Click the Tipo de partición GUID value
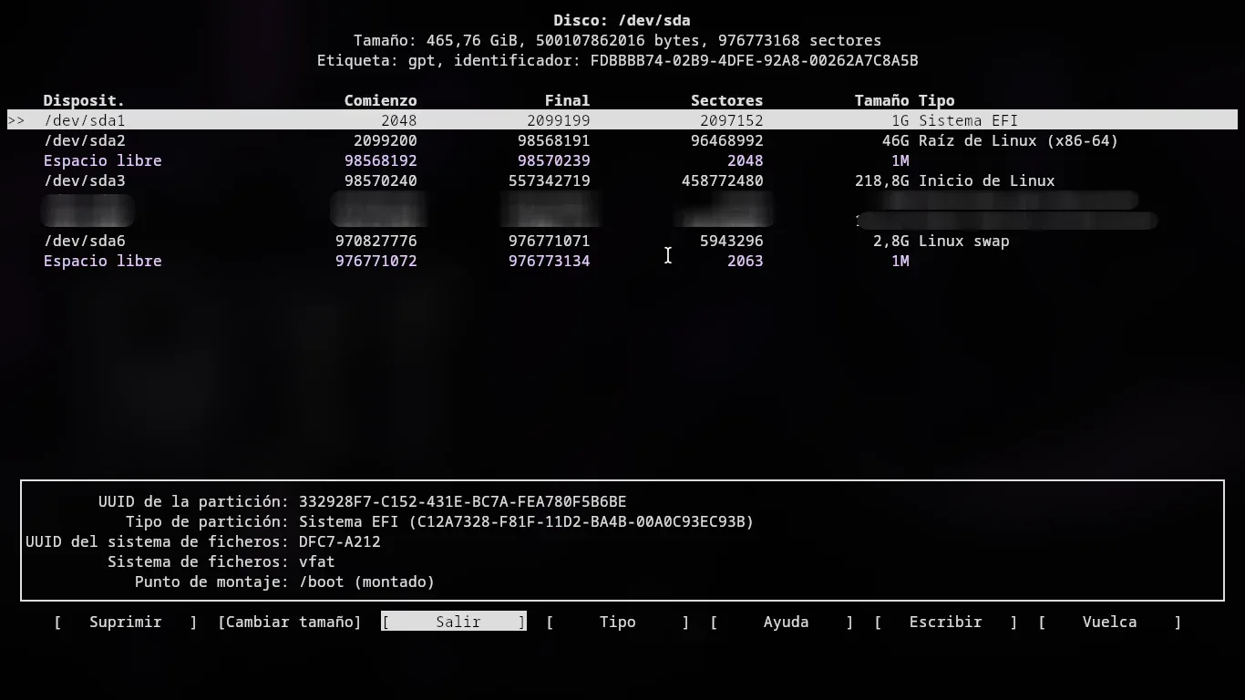This screenshot has width=1245, height=700. tap(526, 521)
